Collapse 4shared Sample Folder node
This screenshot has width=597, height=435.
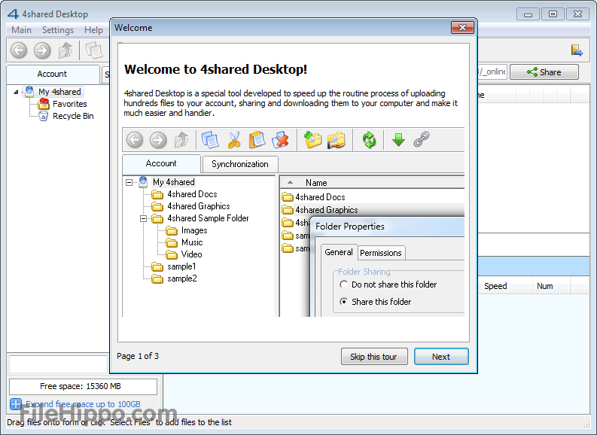coord(143,218)
